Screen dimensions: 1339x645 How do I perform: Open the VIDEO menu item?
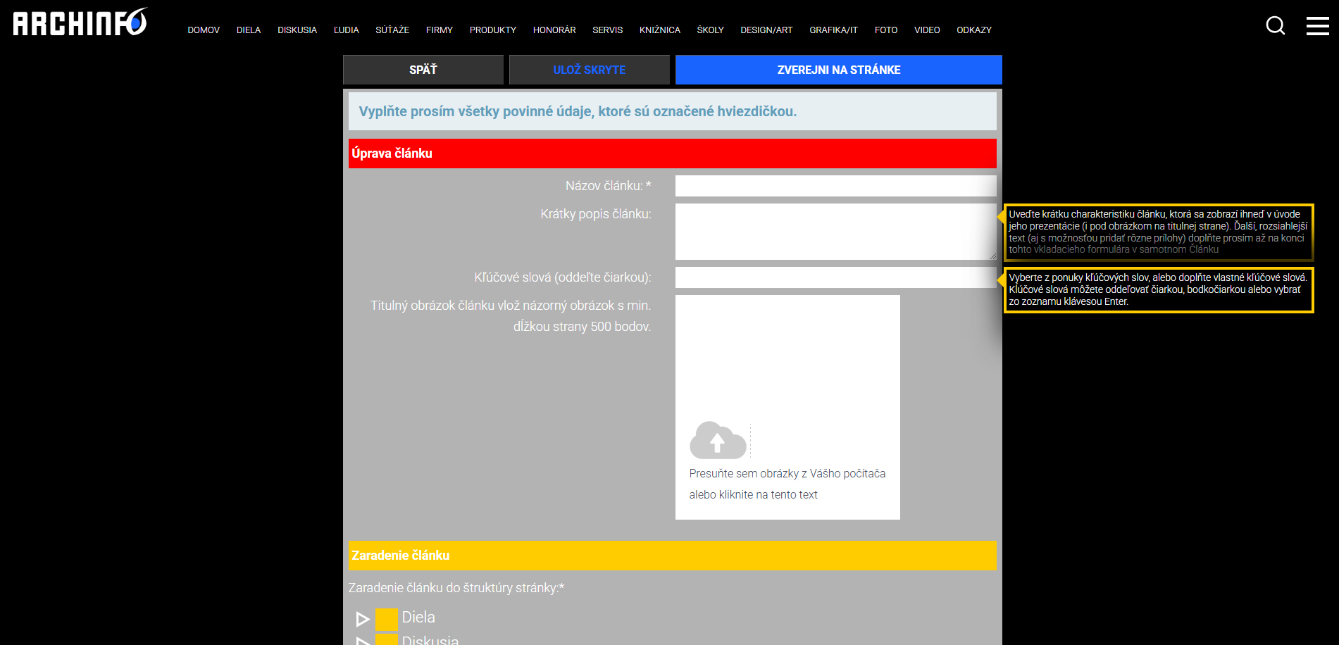pyautogui.click(x=927, y=30)
